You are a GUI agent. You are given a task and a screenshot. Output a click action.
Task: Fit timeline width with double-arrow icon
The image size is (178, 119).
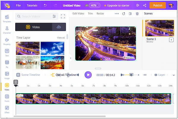145,75
